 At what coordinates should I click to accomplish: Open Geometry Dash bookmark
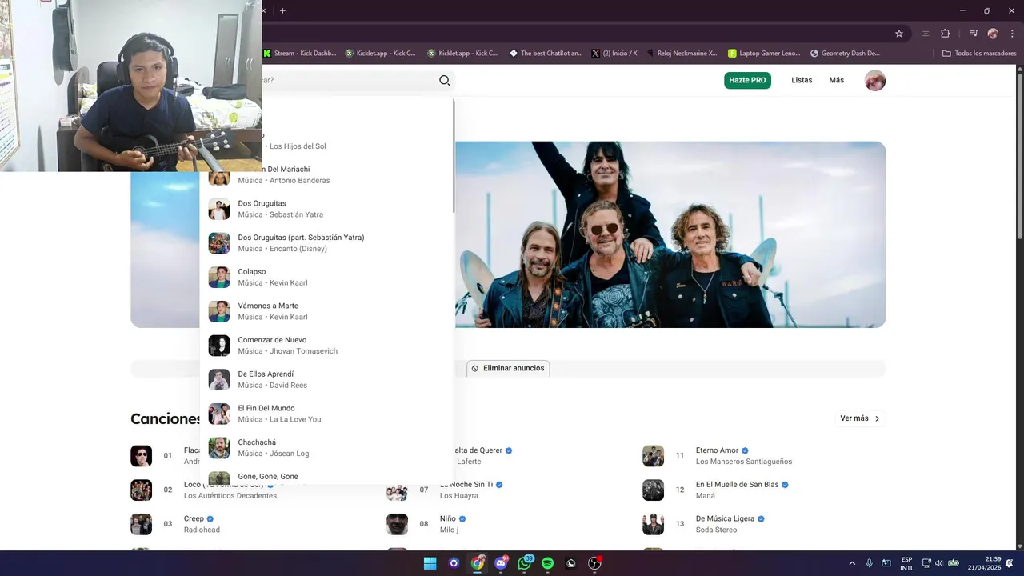pos(845,54)
